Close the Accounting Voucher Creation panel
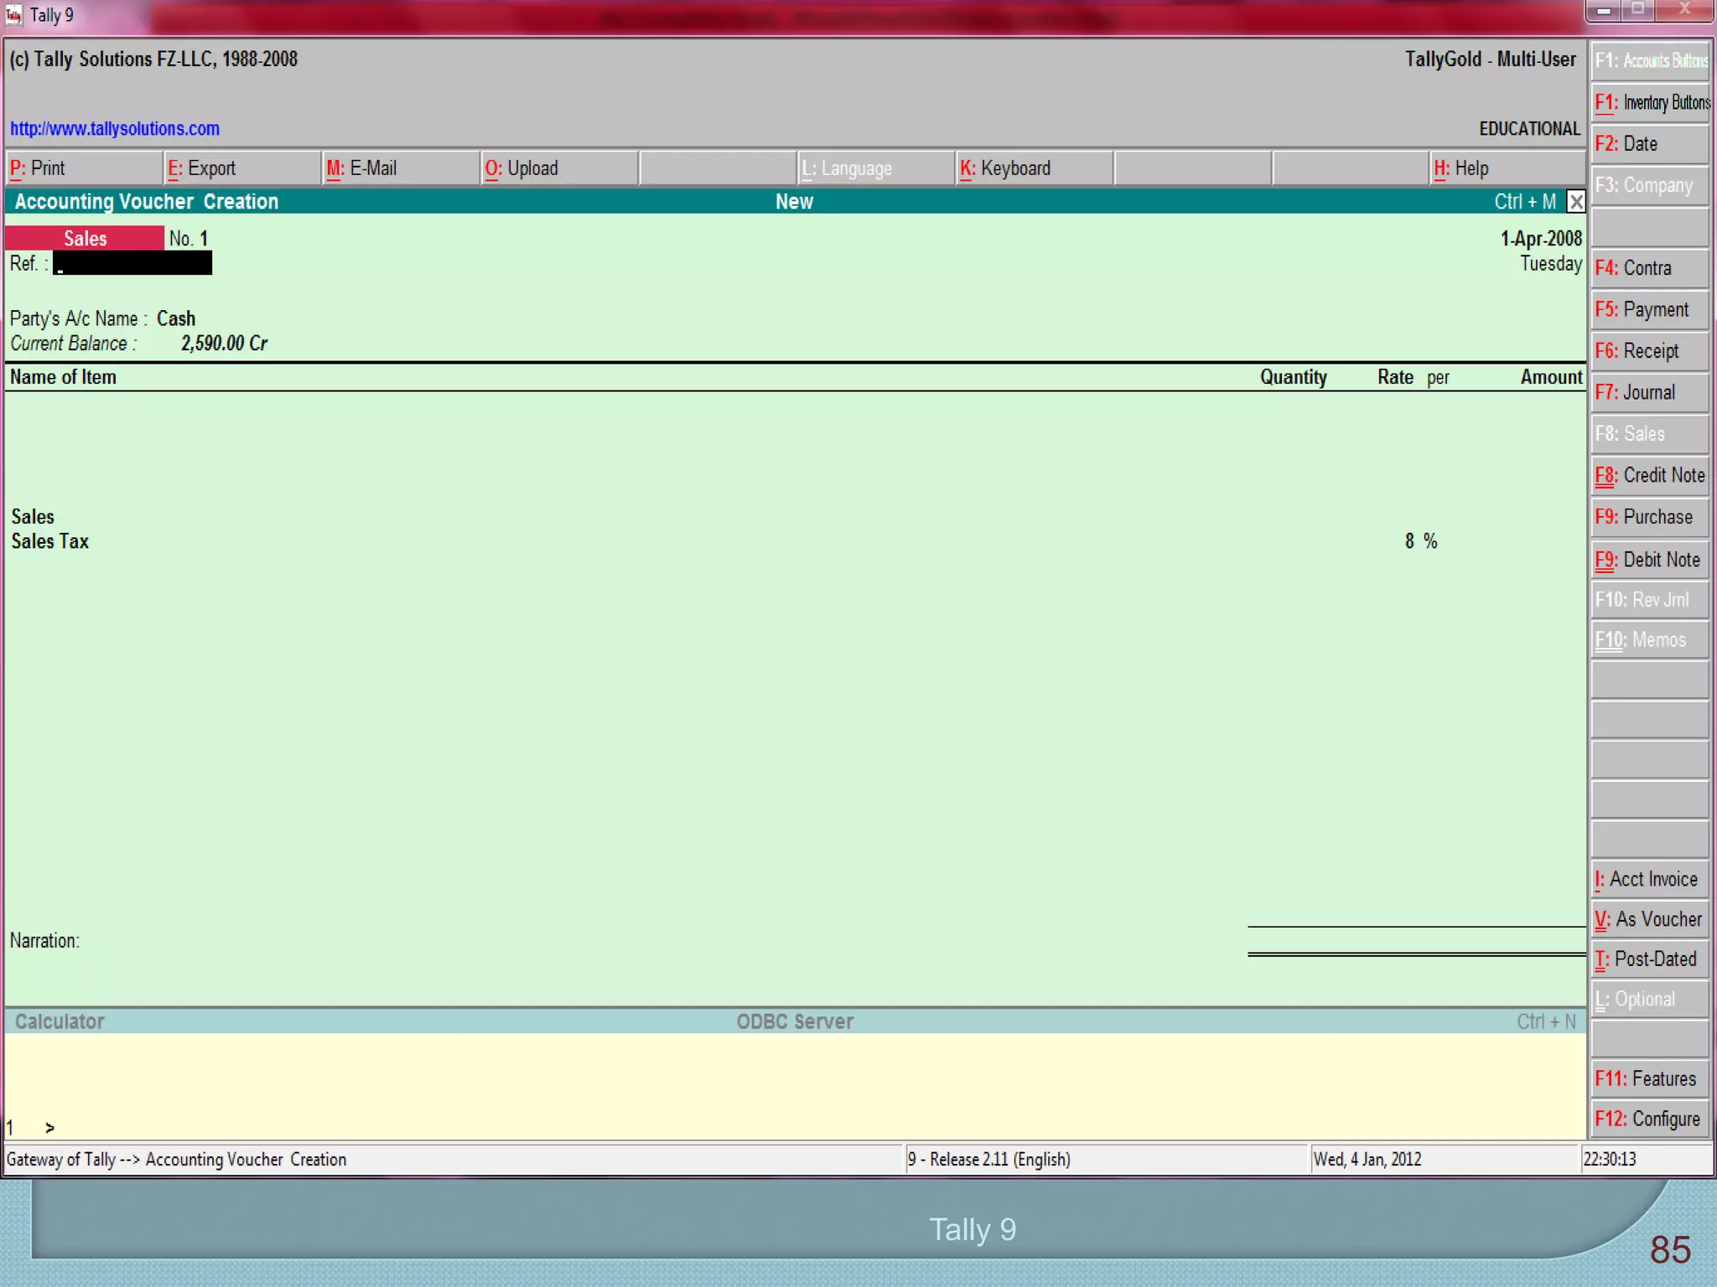 point(1575,202)
